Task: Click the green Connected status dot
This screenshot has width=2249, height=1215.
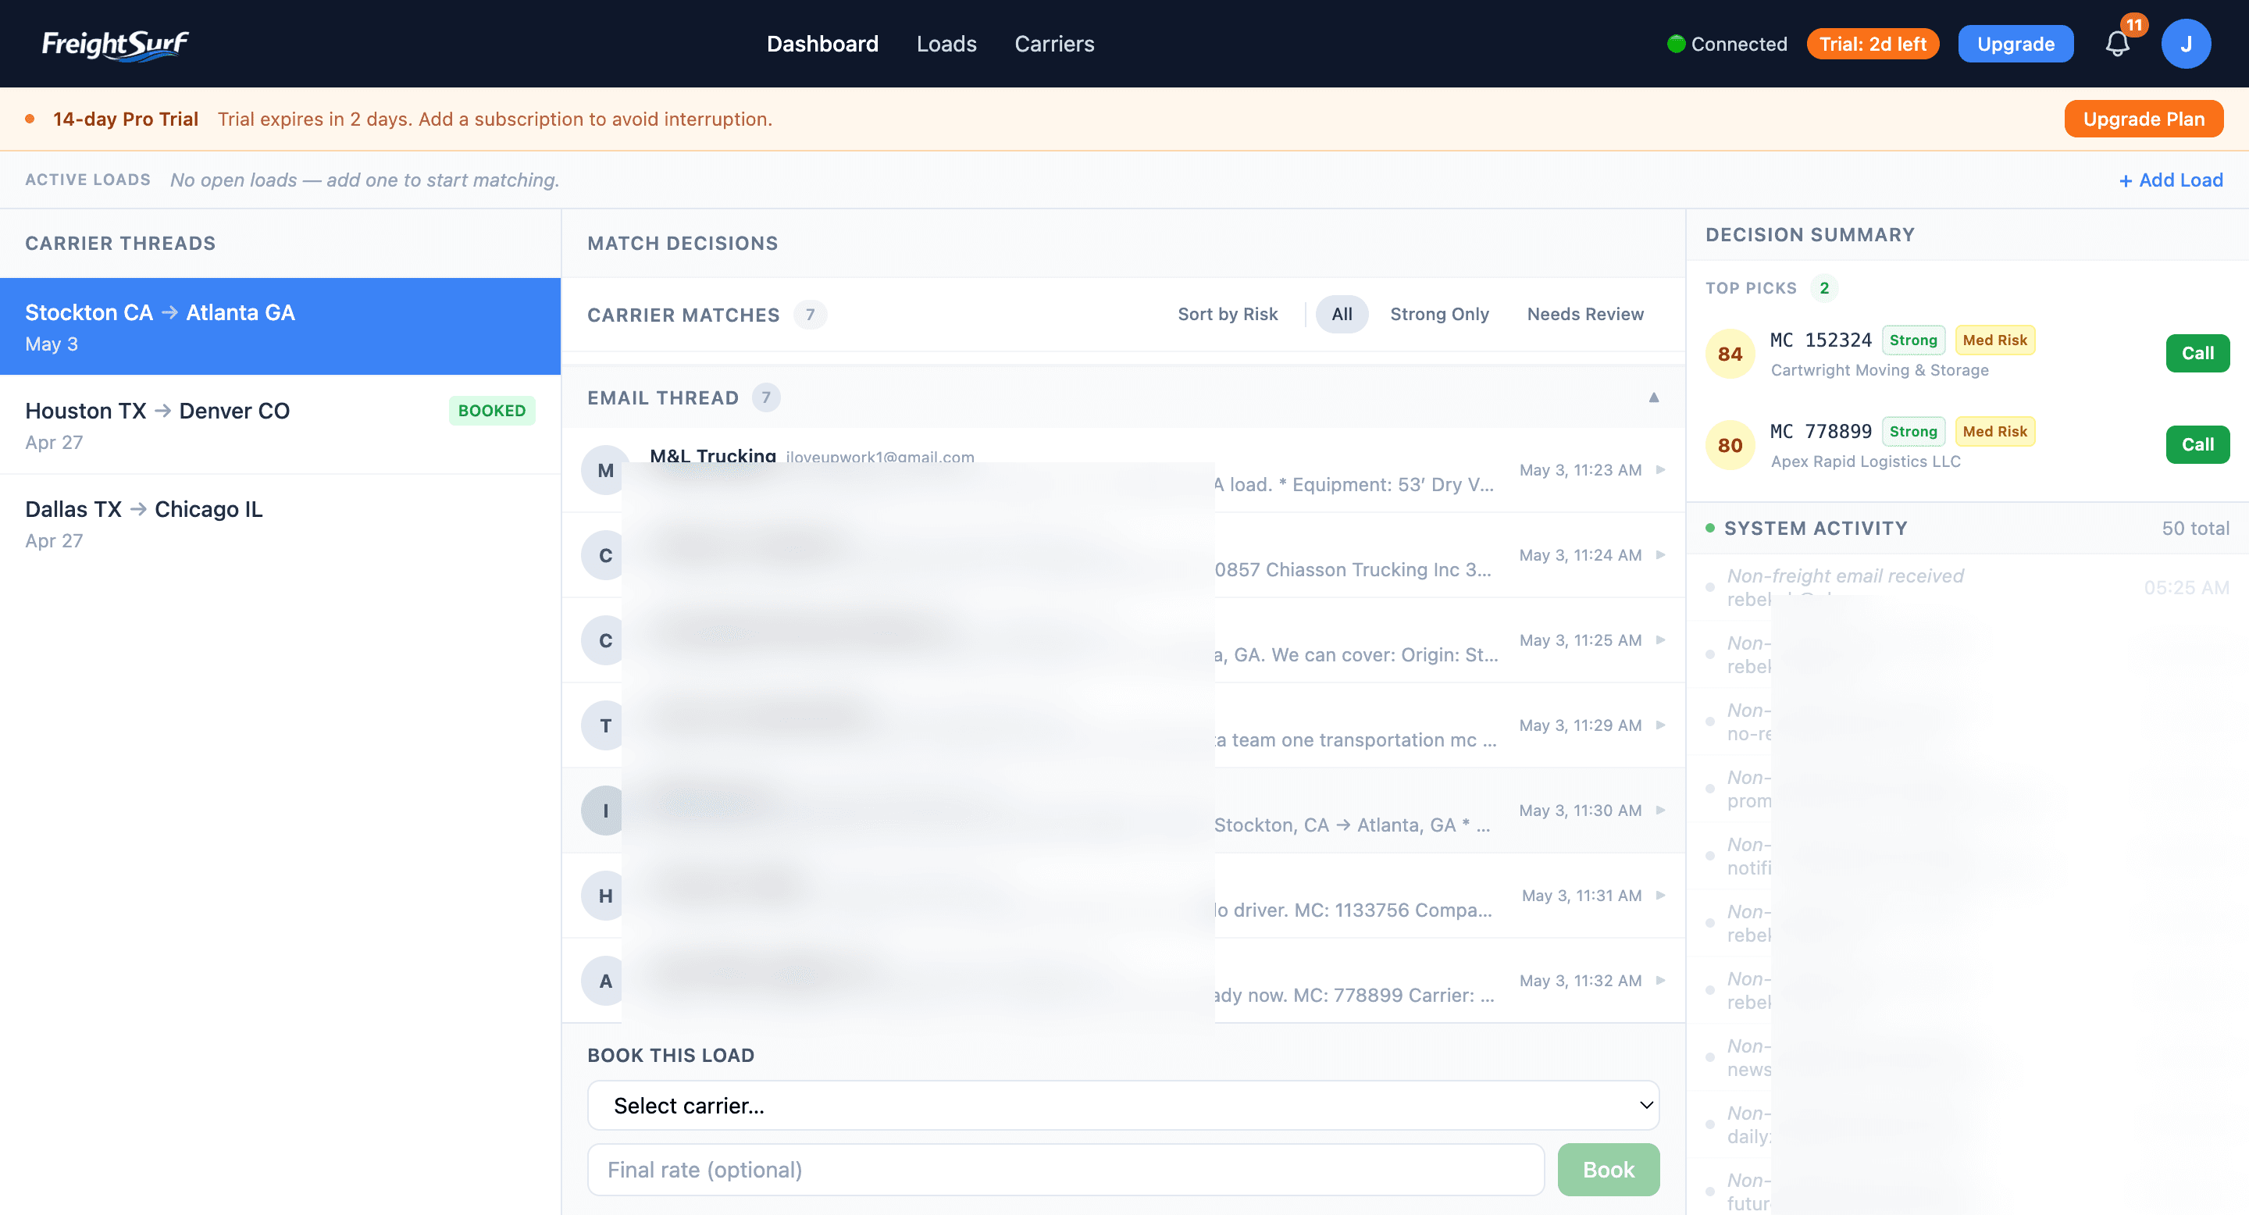Action: point(1677,44)
